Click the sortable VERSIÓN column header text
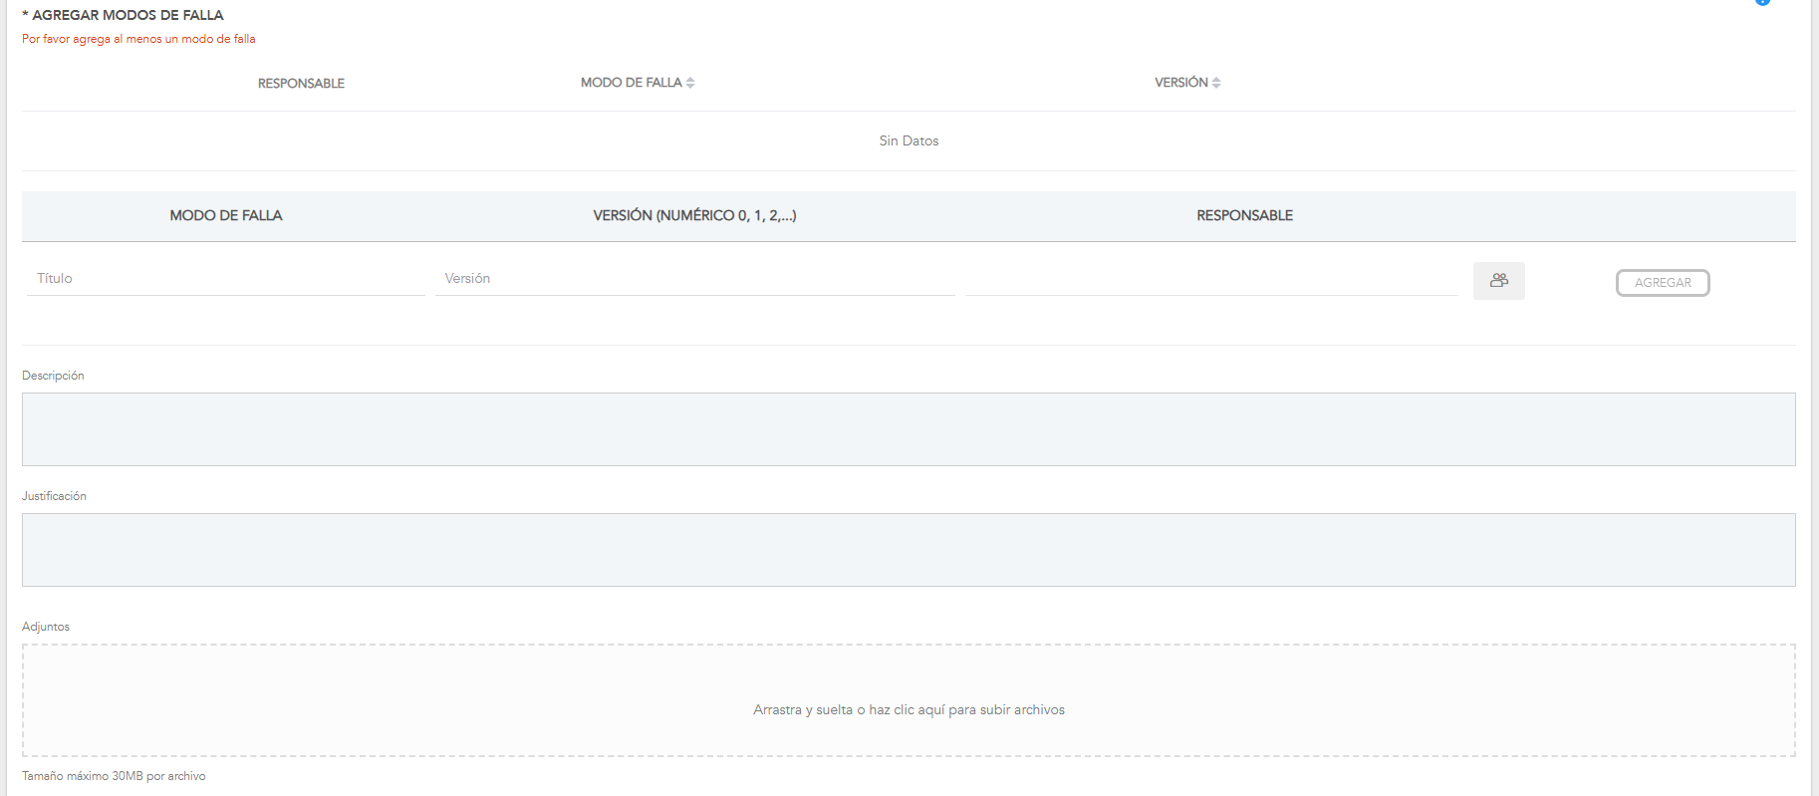Image resolution: width=1819 pixels, height=796 pixels. click(1180, 83)
